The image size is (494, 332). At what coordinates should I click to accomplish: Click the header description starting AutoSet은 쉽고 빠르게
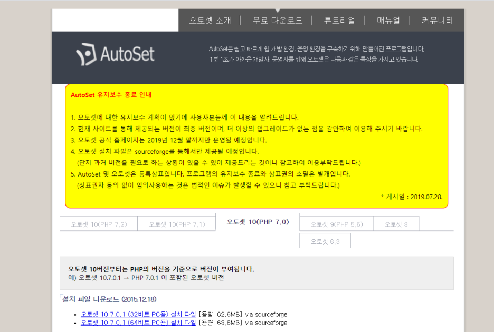coord(316,49)
